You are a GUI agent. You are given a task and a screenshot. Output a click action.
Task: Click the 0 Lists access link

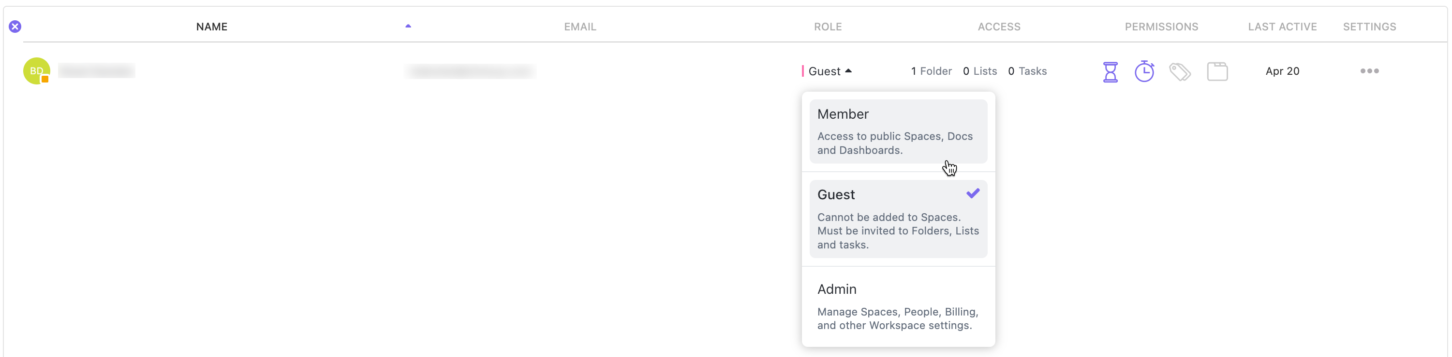(979, 71)
